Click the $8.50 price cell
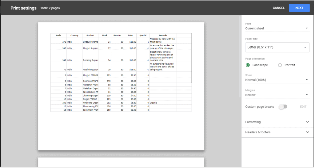 [130, 74]
